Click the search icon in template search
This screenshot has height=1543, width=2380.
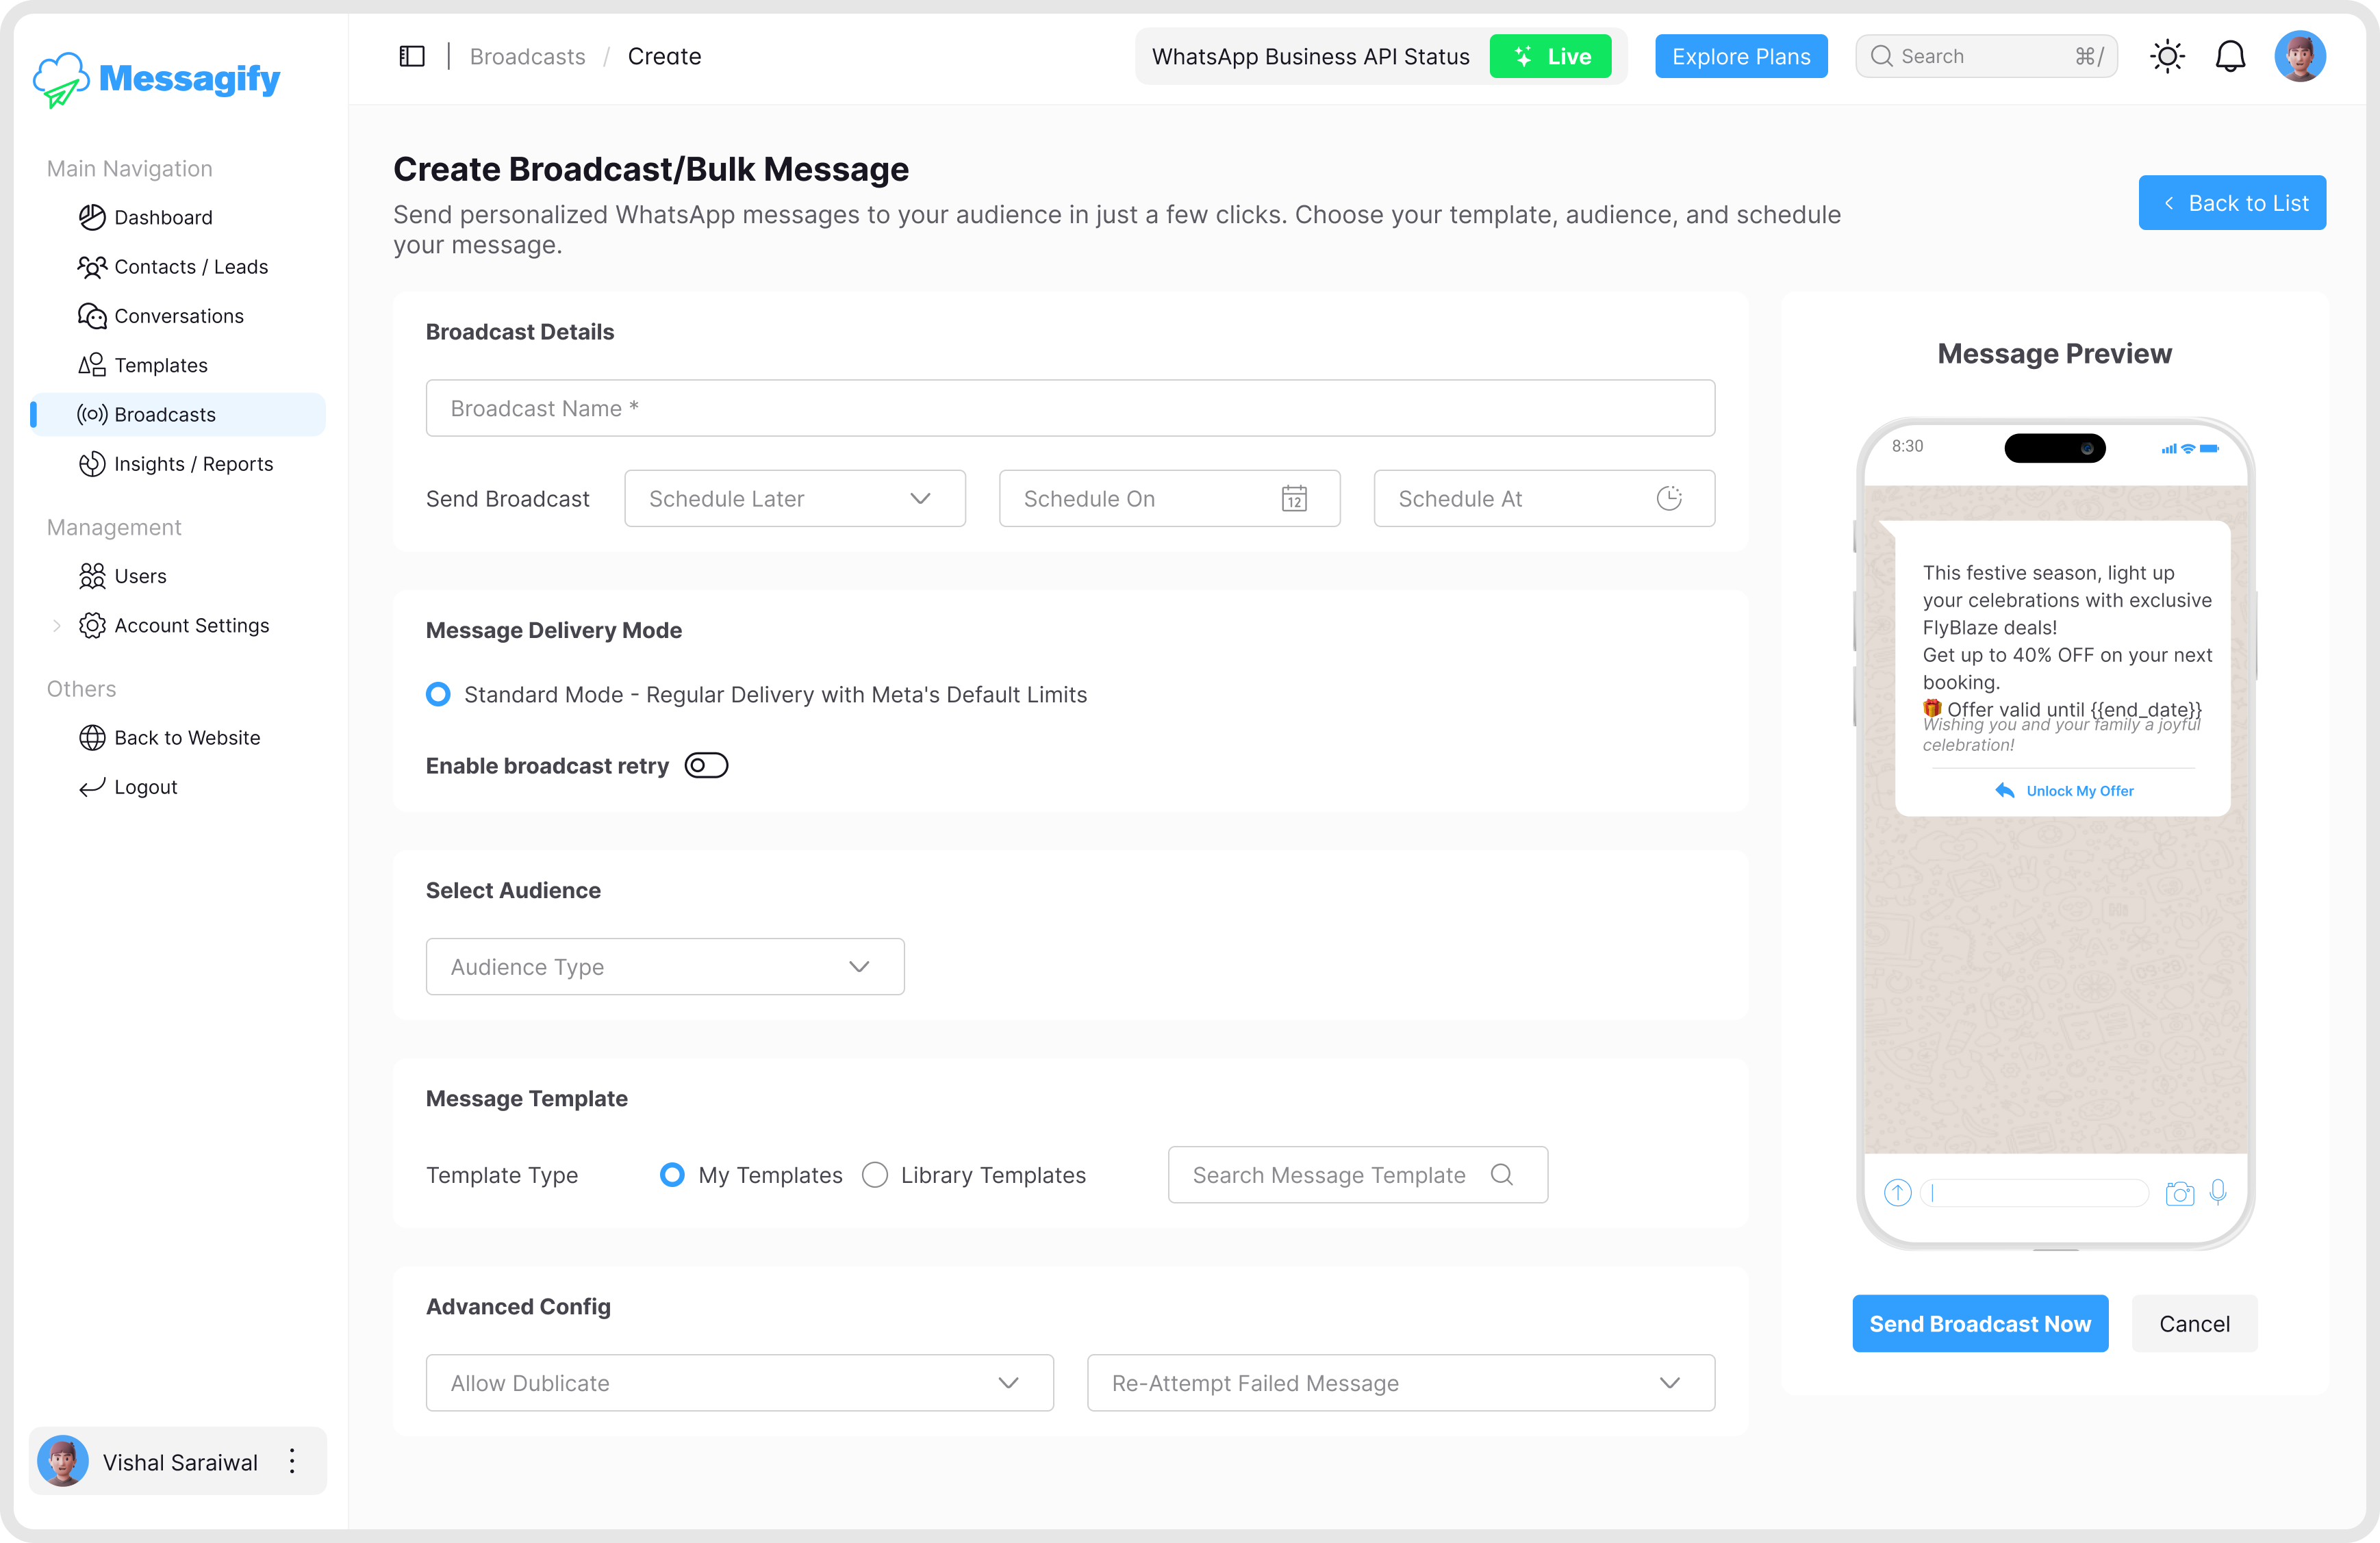1501,1174
